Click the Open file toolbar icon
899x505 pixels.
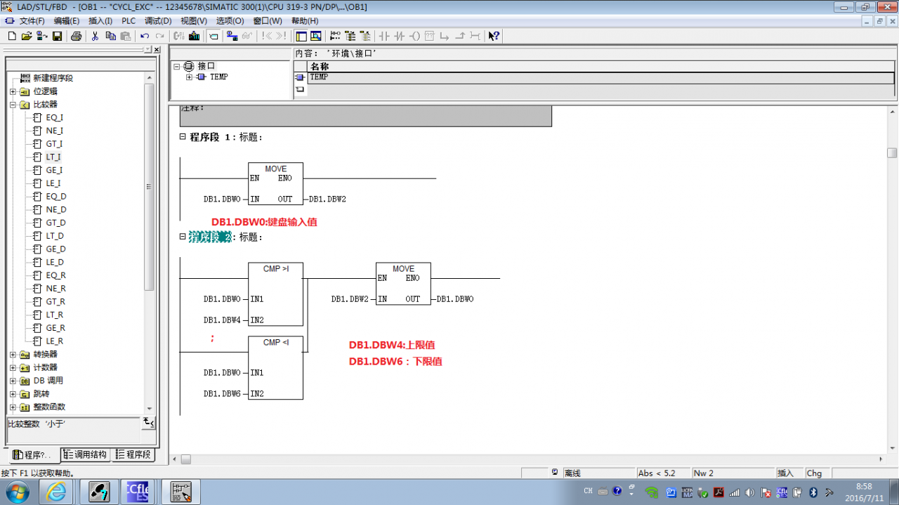coord(27,36)
